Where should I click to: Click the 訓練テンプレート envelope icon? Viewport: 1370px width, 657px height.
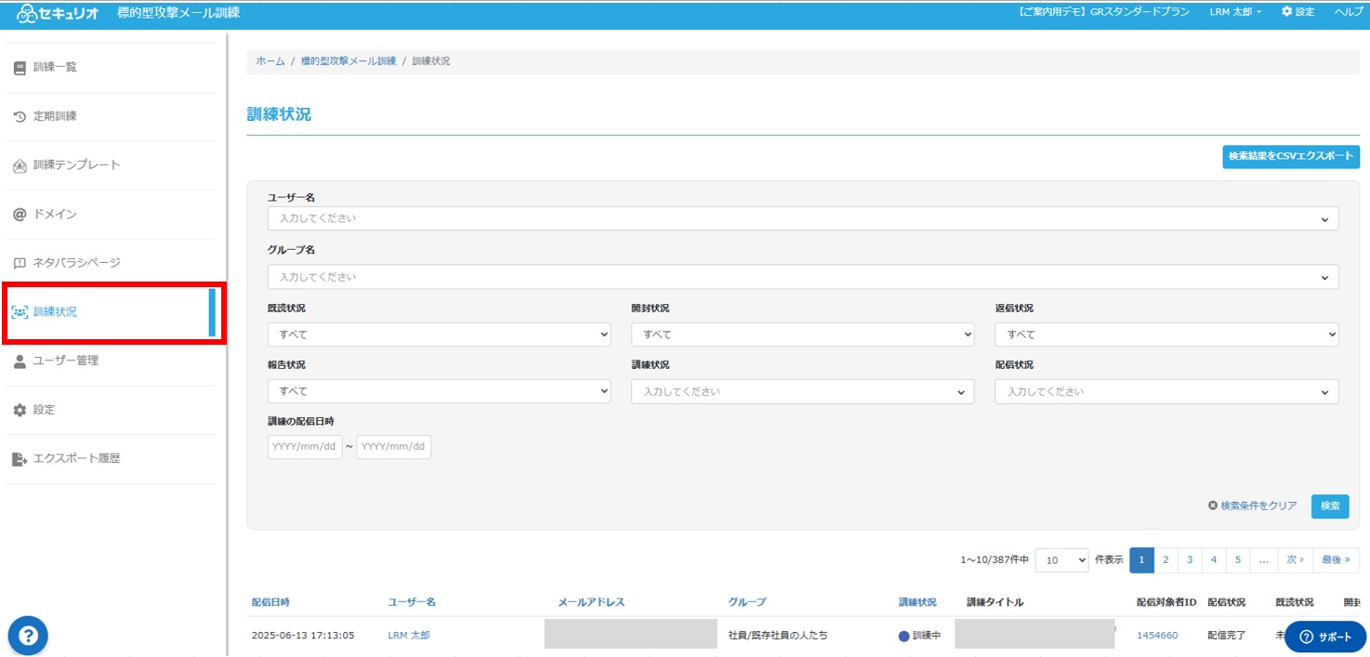pyautogui.click(x=20, y=165)
